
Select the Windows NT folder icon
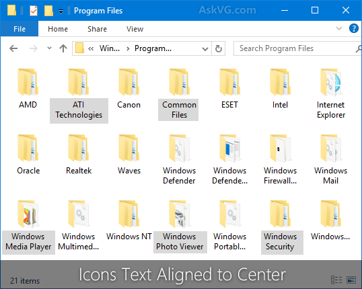pos(129,214)
